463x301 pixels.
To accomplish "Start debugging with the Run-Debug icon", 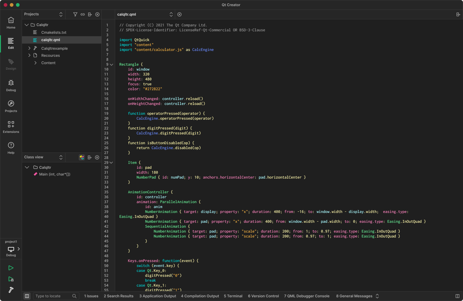I will tap(11, 279).
